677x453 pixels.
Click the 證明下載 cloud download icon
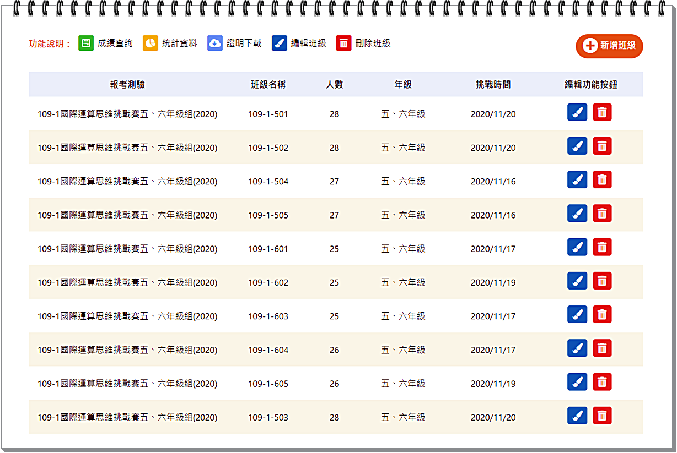click(x=215, y=43)
